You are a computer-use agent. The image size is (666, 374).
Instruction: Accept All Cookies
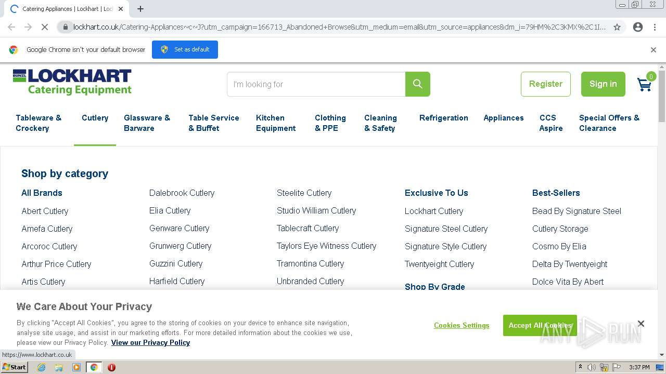(x=540, y=325)
